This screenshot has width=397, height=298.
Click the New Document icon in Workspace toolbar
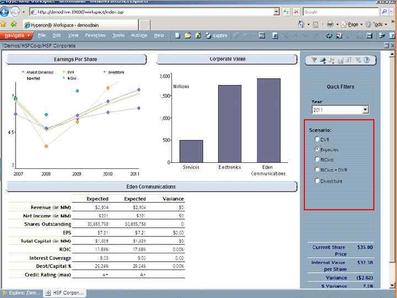[178, 35]
